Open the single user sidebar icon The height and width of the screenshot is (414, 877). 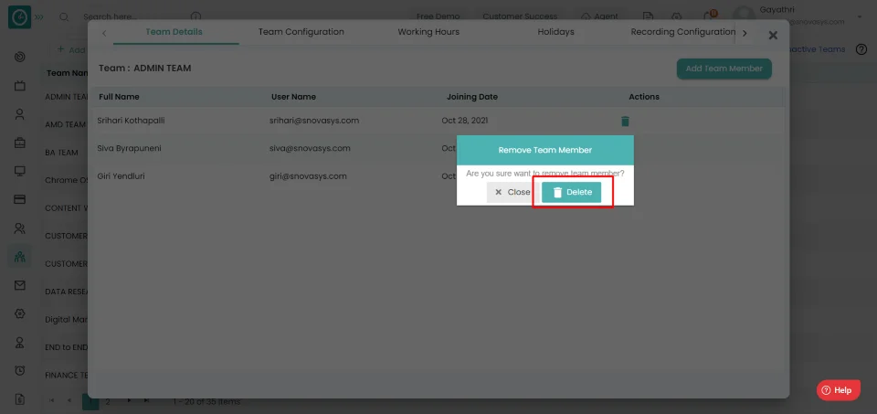coord(20,114)
